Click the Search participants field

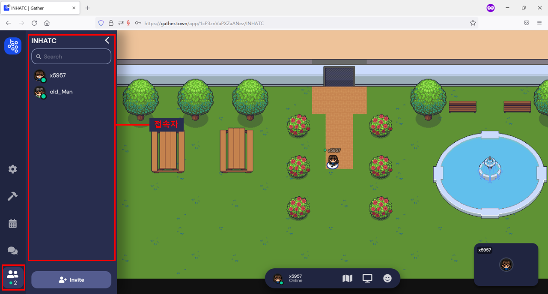pyautogui.click(x=71, y=57)
